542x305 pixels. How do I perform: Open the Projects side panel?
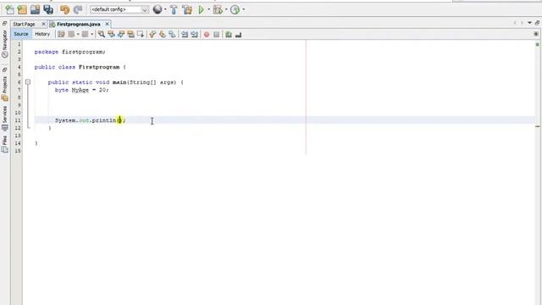4,88
